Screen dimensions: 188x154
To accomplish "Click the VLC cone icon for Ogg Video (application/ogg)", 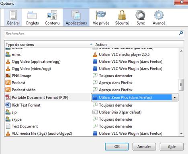I will pos(8,62).
